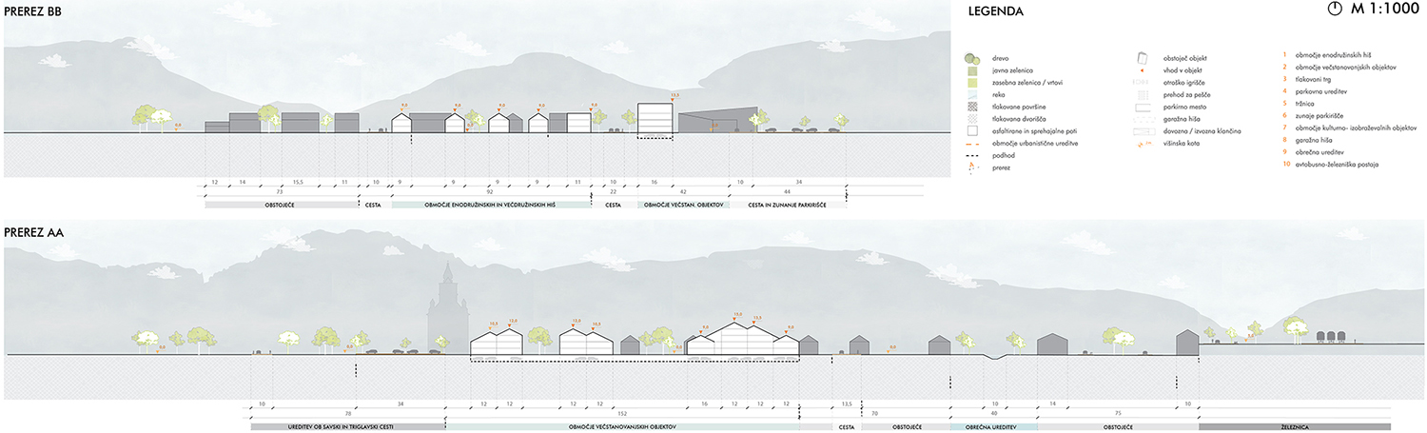The width and height of the screenshot is (1427, 433).
Task: Click legend entry 'območje večstanovanjskih objektov'
Action: tap(1348, 68)
